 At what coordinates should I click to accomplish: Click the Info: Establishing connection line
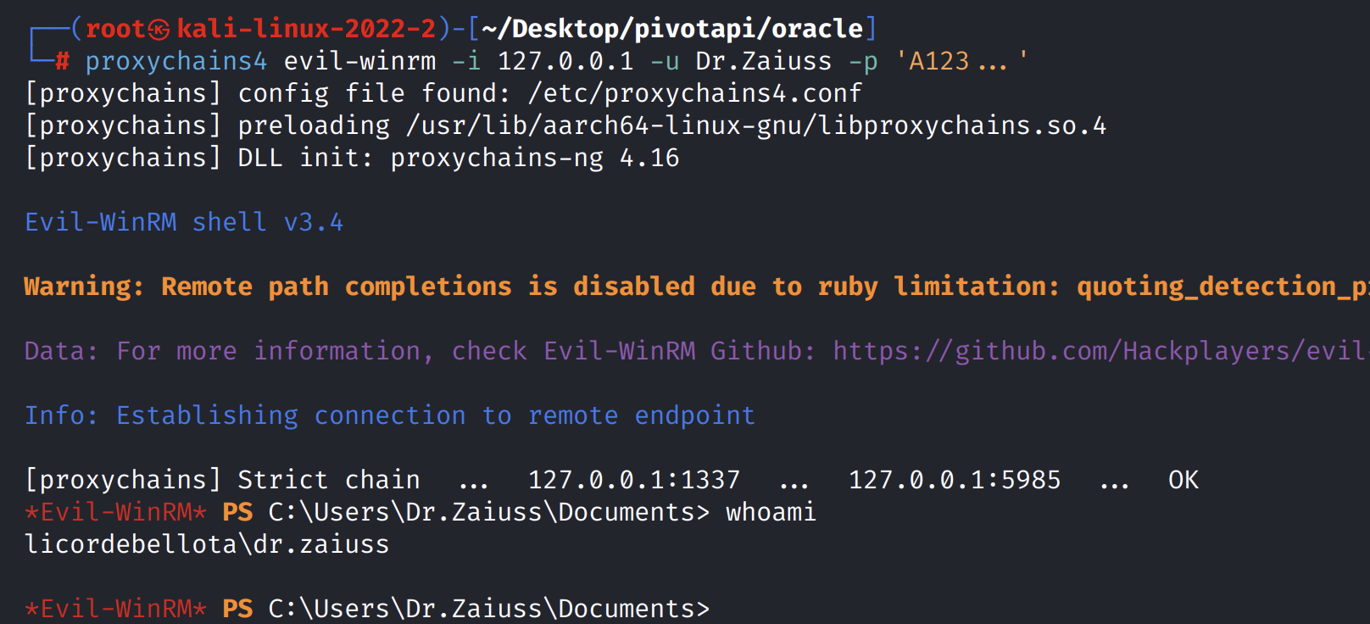390,415
